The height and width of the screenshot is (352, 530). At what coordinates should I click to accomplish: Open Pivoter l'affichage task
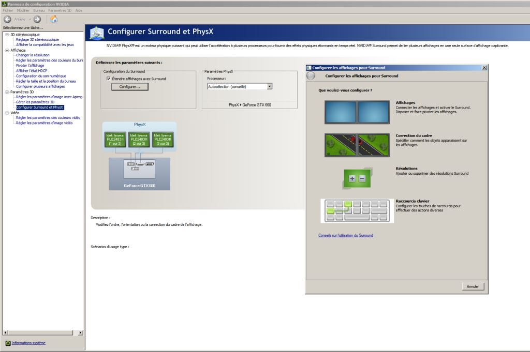coord(30,66)
